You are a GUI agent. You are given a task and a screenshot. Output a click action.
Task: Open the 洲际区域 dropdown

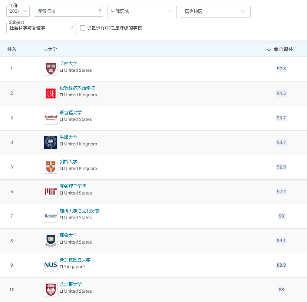click(142, 12)
